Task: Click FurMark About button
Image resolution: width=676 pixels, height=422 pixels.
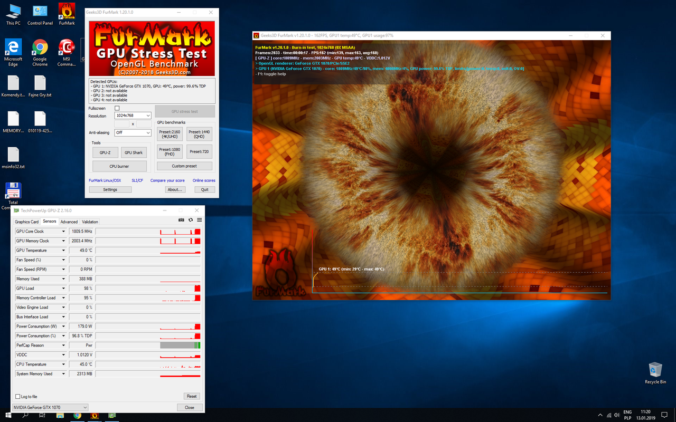Action: [174, 190]
